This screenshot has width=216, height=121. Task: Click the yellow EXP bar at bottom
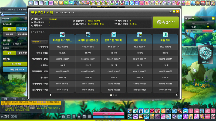click(x=72, y=120)
